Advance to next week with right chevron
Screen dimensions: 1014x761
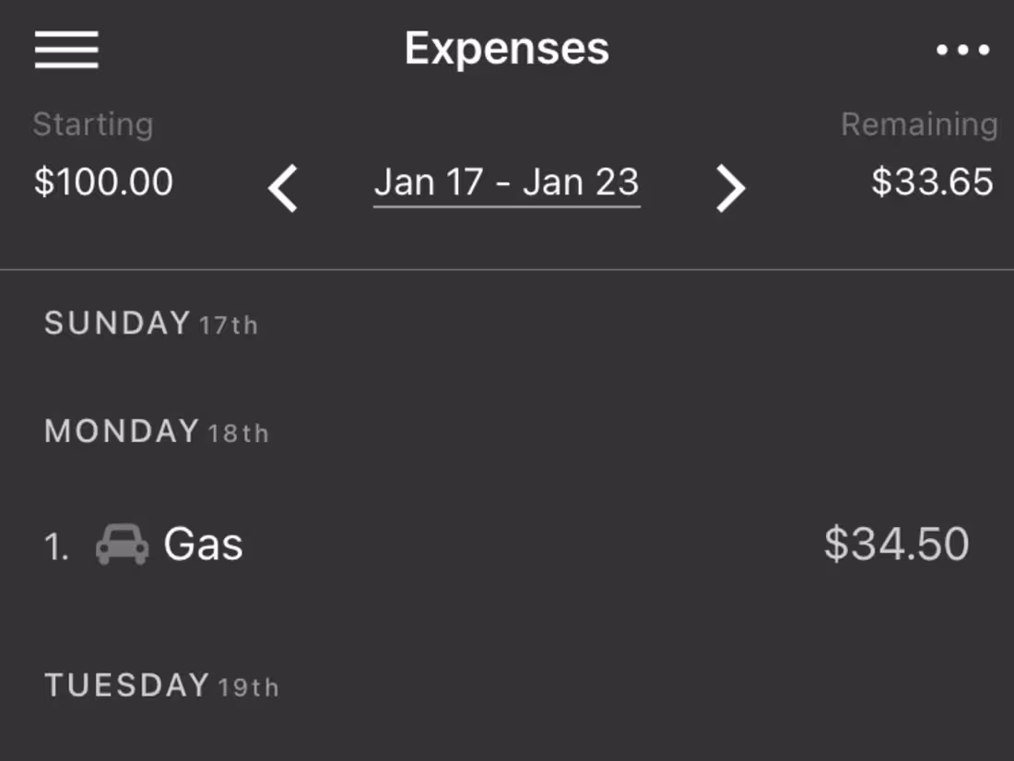[730, 189]
